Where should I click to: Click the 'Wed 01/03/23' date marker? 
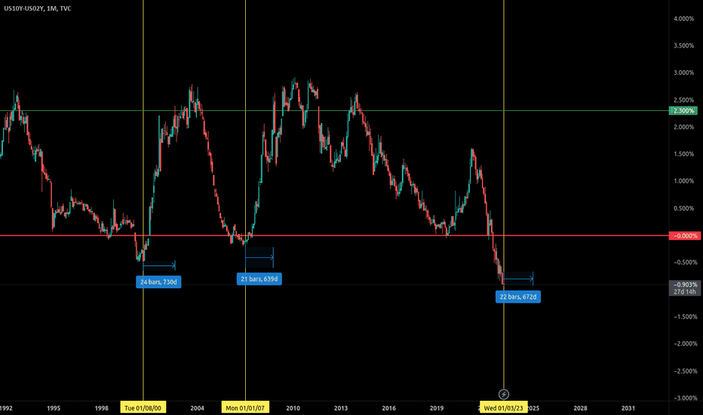(x=503, y=407)
